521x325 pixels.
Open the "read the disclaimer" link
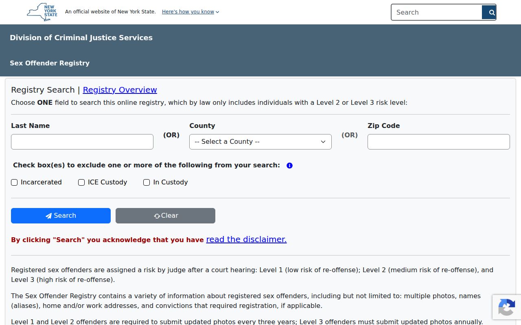pyautogui.click(x=246, y=239)
